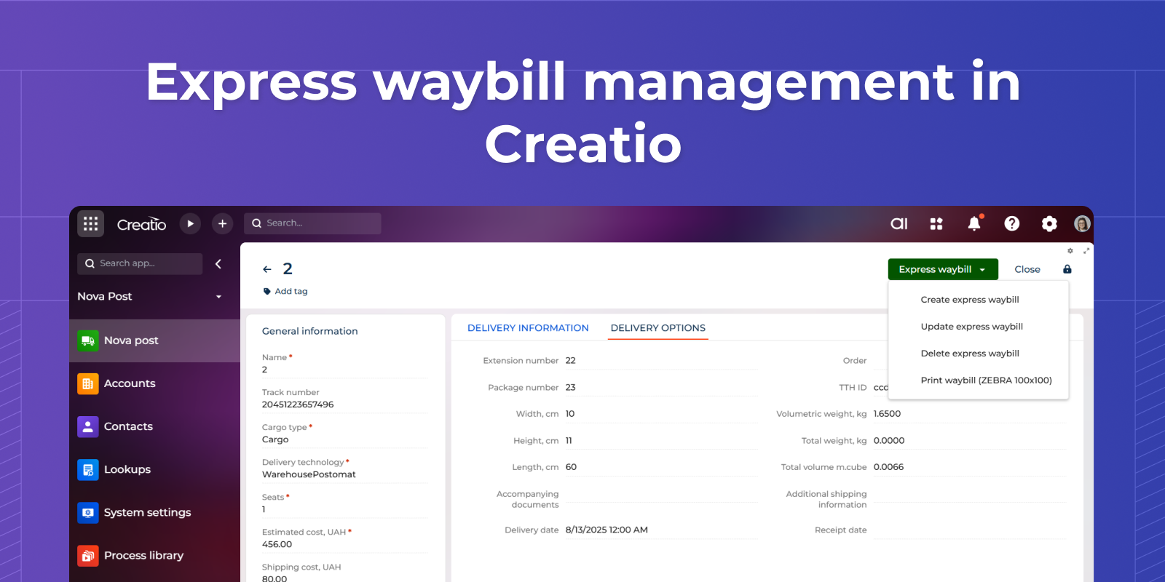1165x582 pixels.
Task: Open the notifications bell
Action: point(974,223)
